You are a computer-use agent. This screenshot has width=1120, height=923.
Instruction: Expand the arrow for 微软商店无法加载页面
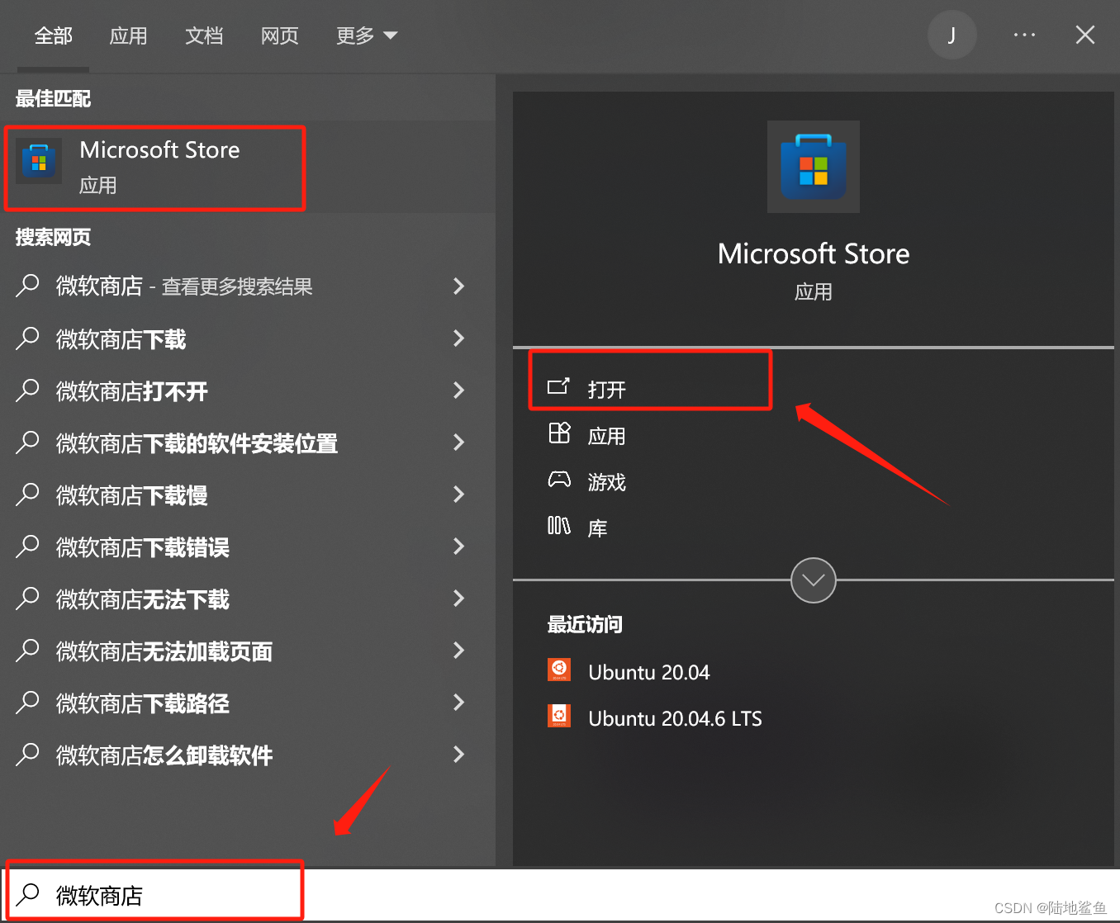[x=459, y=650]
